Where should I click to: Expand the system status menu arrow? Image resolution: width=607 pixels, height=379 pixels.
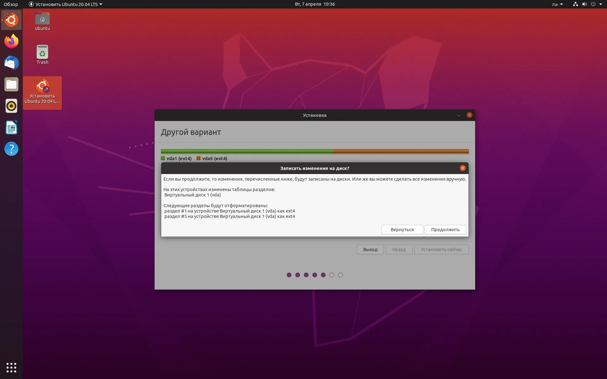[x=600, y=4]
